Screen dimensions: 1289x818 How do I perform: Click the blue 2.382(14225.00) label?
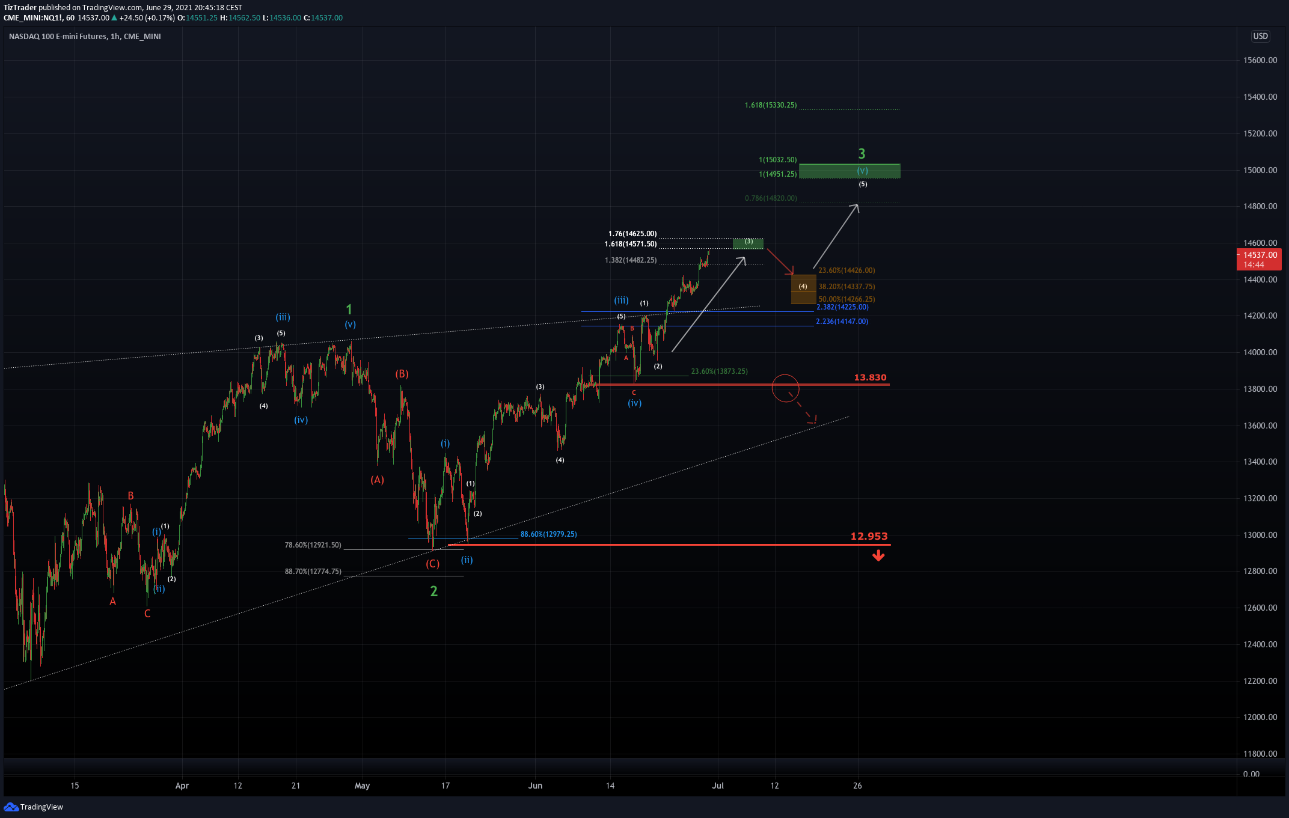(842, 307)
